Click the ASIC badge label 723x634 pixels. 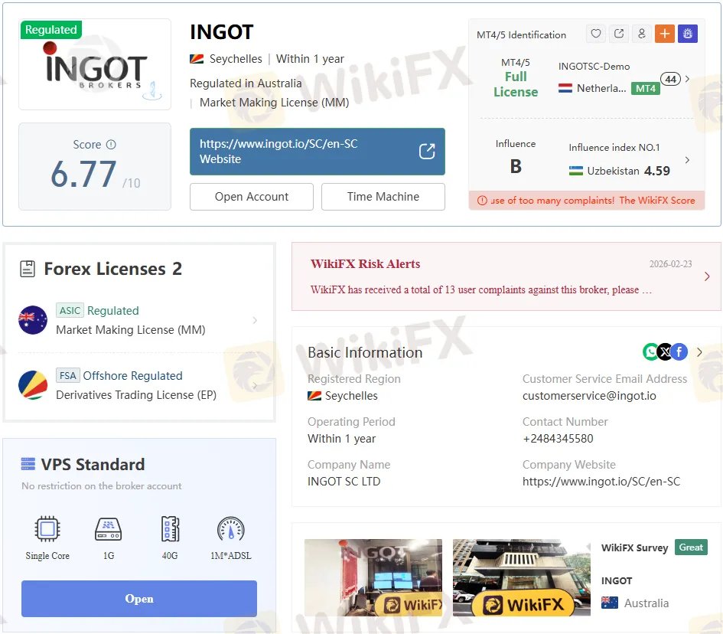click(70, 310)
